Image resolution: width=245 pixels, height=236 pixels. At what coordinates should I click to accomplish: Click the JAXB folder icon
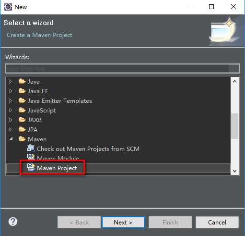click(x=22, y=120)
